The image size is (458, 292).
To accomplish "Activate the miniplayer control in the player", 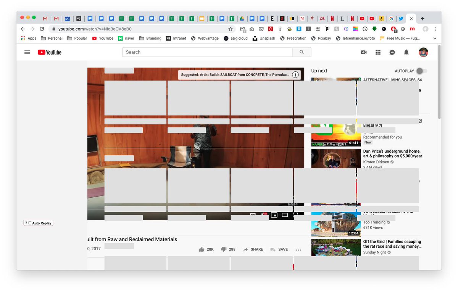I will tap(274, 215).
